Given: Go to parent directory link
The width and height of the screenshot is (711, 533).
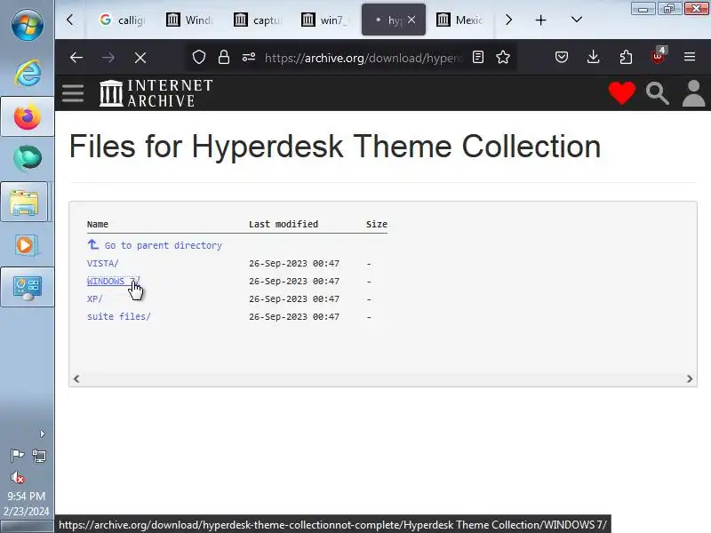Looking at the screenshot, I should (155, 245).
